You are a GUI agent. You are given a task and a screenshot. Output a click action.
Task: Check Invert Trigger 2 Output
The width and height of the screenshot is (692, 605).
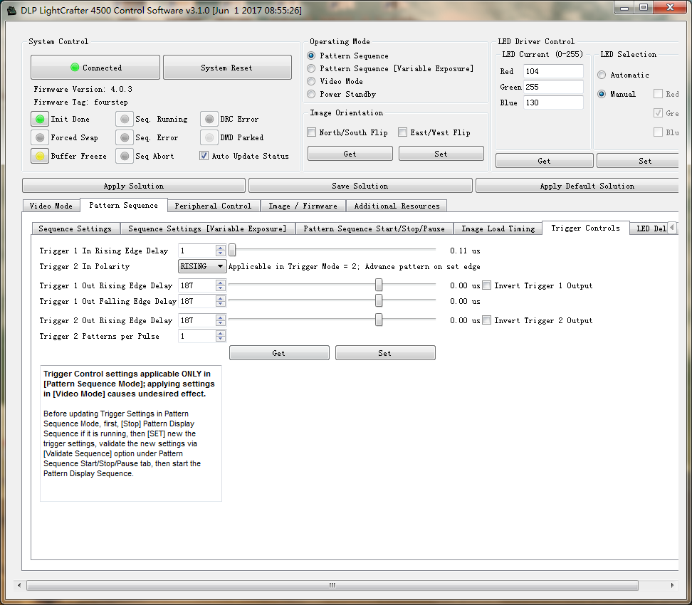(486, 320)
